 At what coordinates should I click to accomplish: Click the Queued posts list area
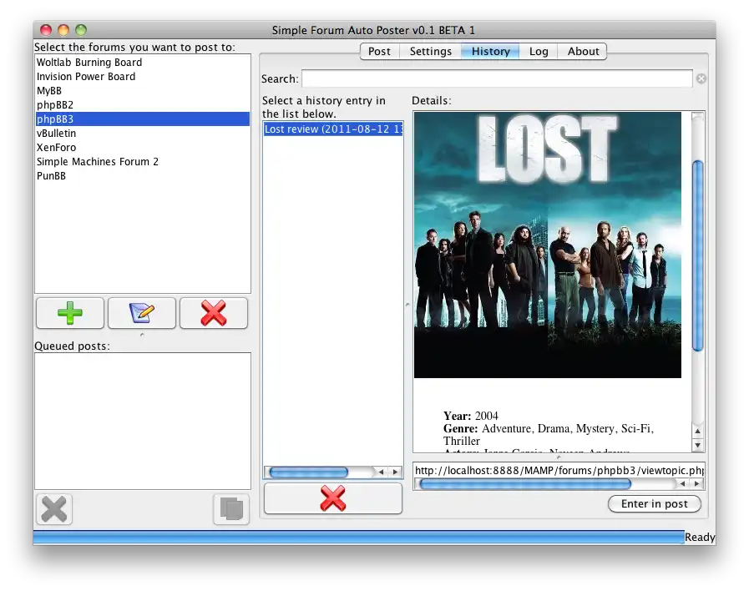pyautogui.click(x=142, y=421)
